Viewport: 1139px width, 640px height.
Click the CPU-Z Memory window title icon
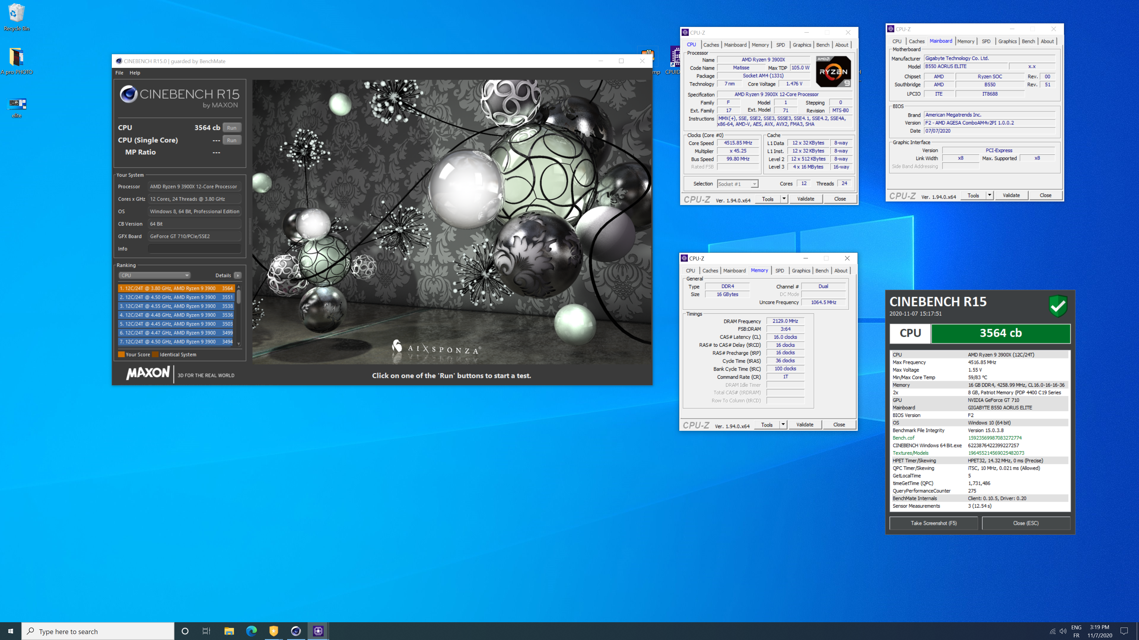coord(684,258)
